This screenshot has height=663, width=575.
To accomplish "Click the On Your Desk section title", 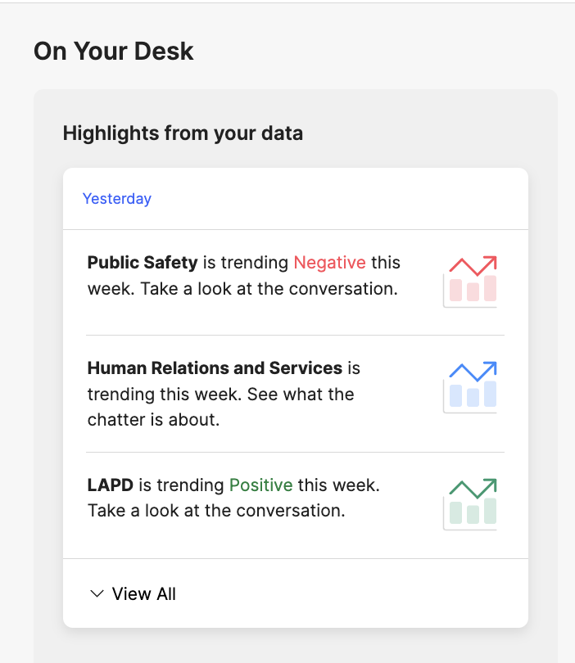I will 113,52.
